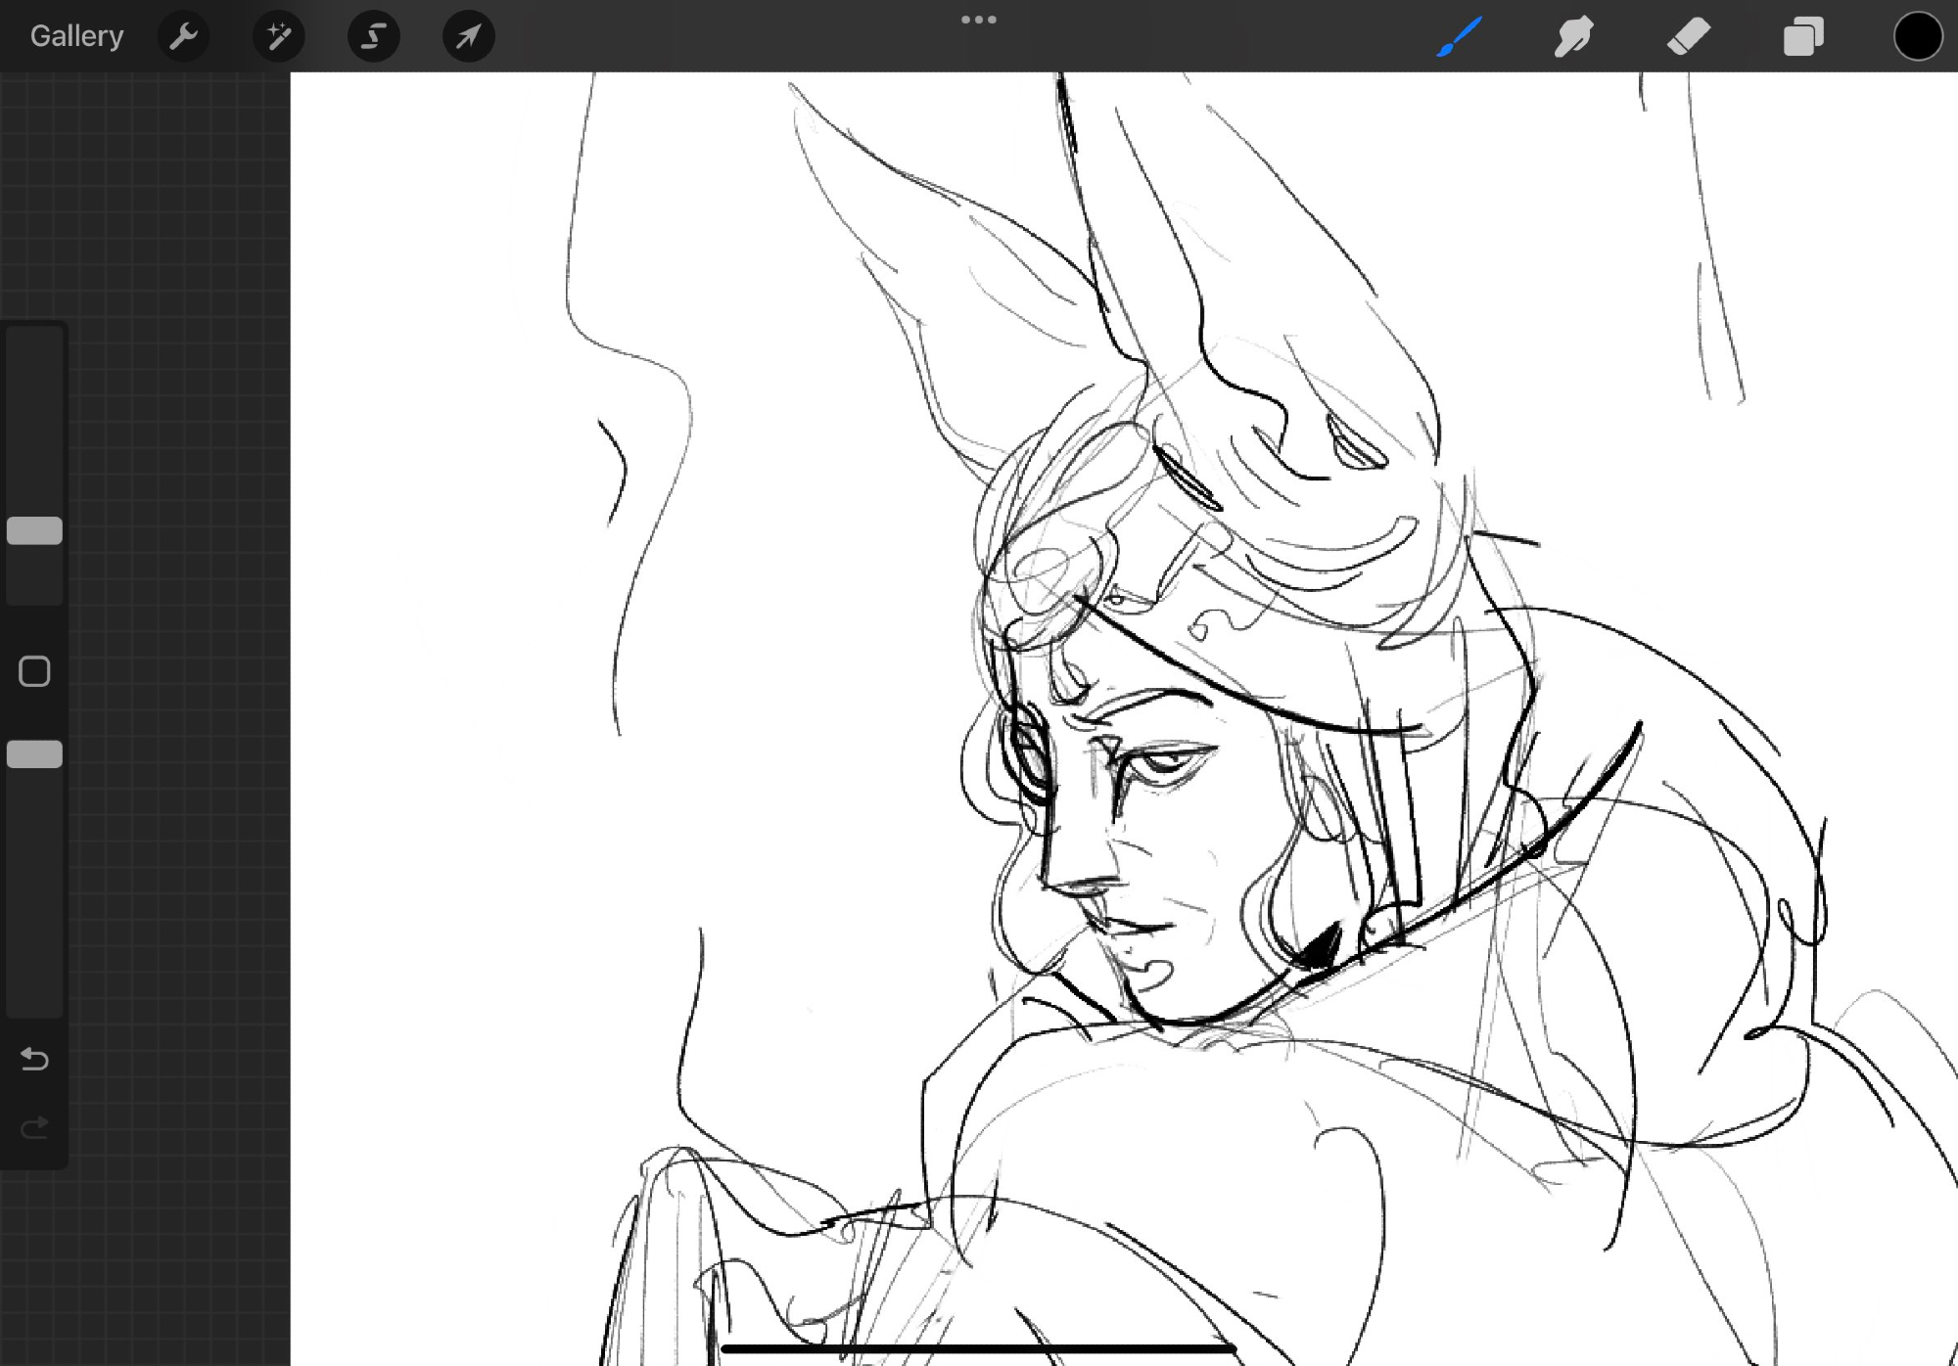Image resolution: width=1958 pixels, height=1366 pixels.
Task: Undo the last stroke
Action: pyautogui.click(x=35, y=1059)
